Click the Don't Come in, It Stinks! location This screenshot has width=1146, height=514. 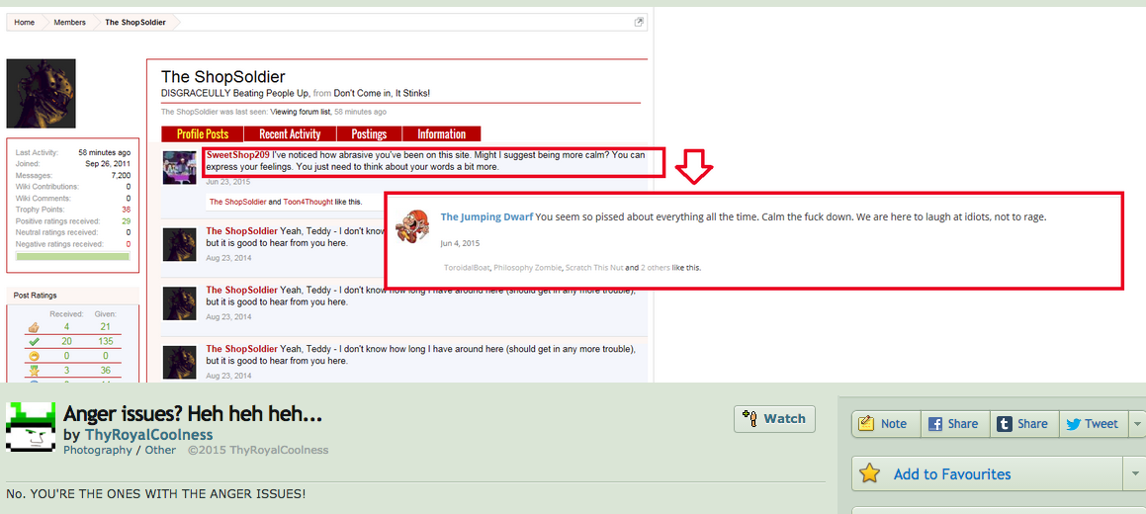(382, 94)
